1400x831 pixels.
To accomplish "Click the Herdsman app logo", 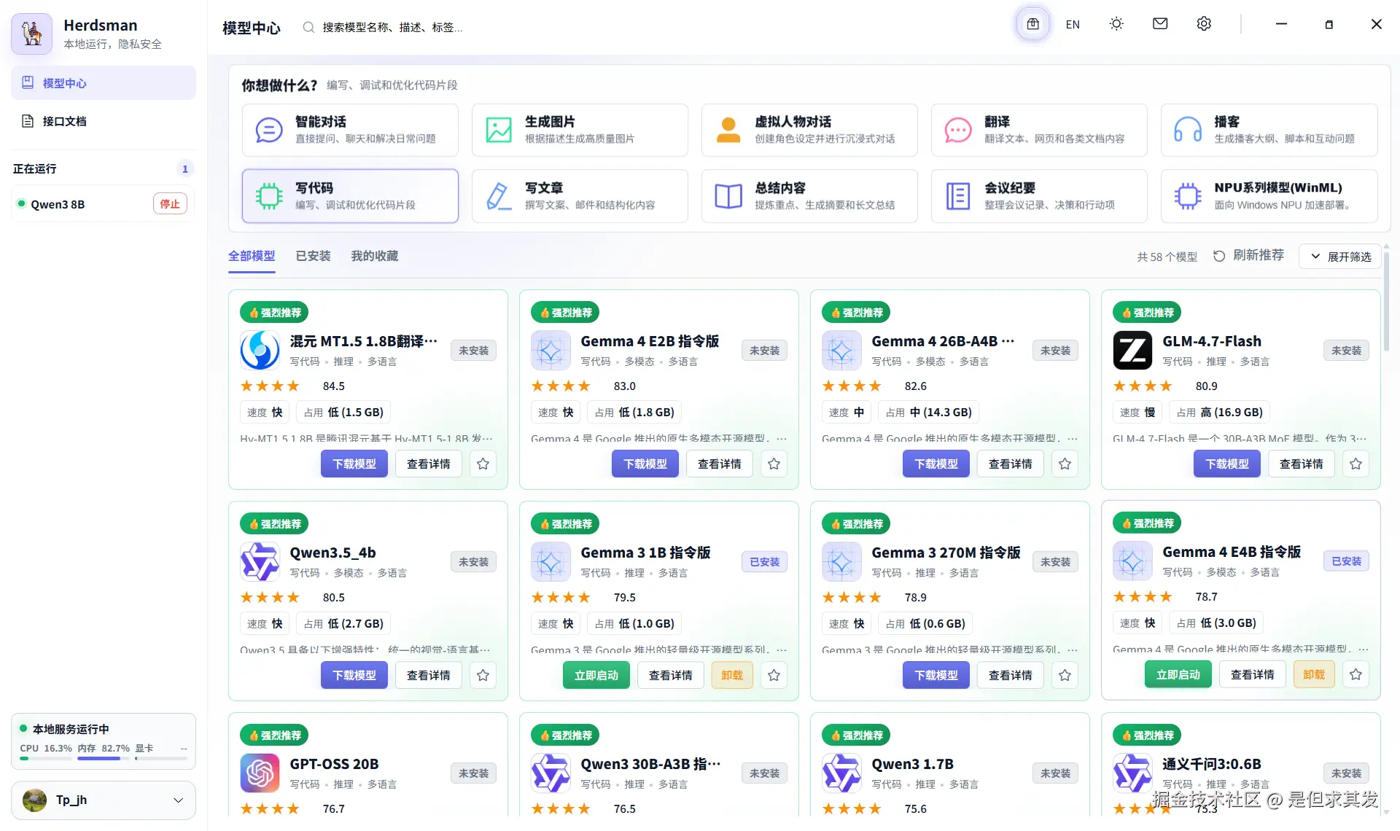I will click(31, 34).
